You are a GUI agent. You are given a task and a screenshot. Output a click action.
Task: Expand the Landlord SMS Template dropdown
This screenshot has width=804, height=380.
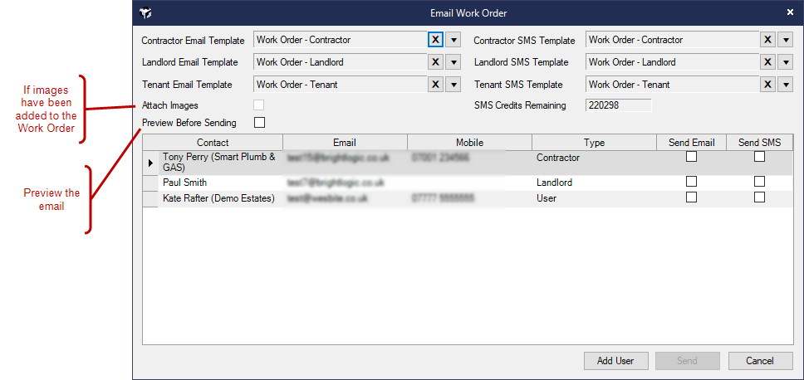point(786,62)
